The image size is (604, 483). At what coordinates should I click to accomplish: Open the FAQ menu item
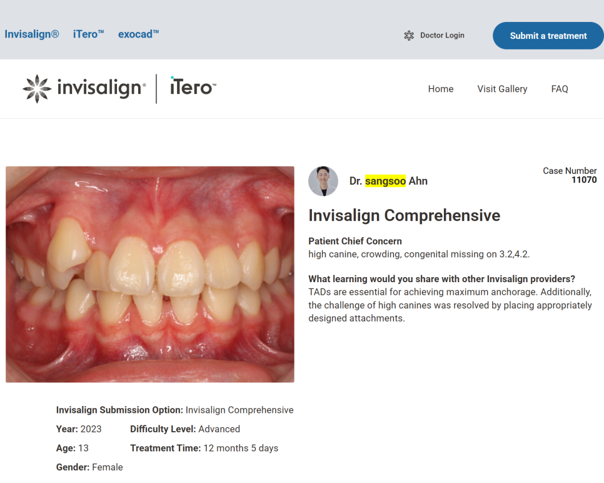(x=560, y=89)
